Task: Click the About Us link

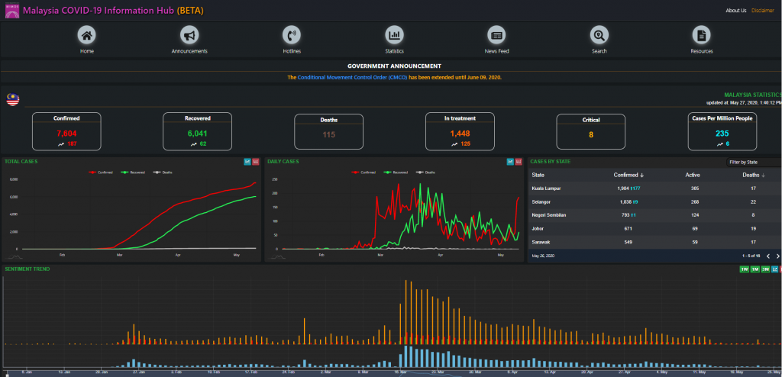Action: pyautogui.click(x=735, y=11)
